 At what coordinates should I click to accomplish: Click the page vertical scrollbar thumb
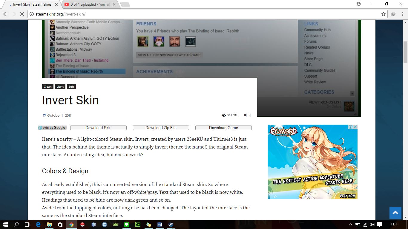click(406, 52)
